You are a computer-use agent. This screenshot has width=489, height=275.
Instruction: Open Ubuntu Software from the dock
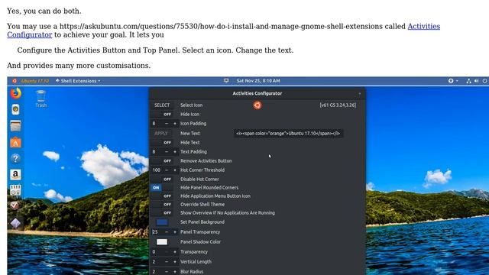[x=15, y=142]
